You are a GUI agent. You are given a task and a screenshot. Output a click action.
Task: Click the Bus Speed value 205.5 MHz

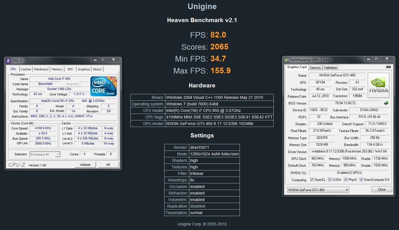43,138
